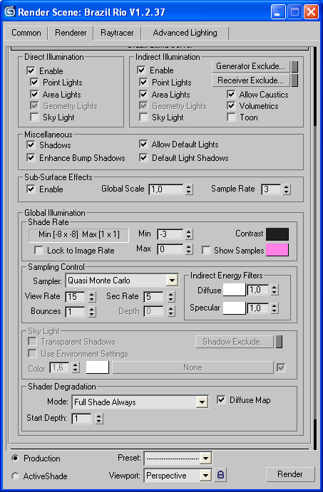Toggle Enhance Bump Shadows
This screenshot has height=492, width=323.
coord(31,158)
